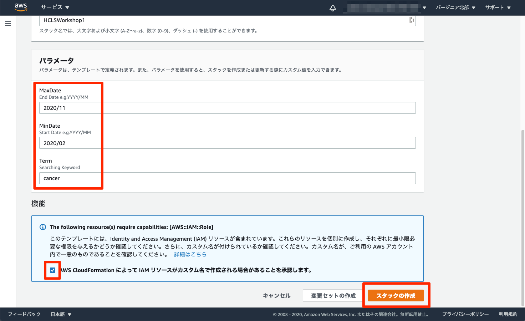This screenshot has width=525, height=321.
Task: Click the page vertical scrollbar
Action: tap(523, 218)
